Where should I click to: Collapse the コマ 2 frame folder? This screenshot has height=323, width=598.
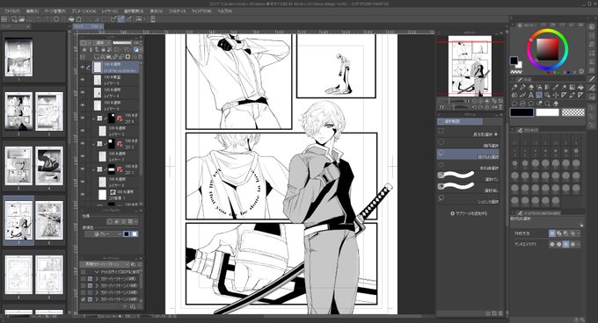coord(94,144)
